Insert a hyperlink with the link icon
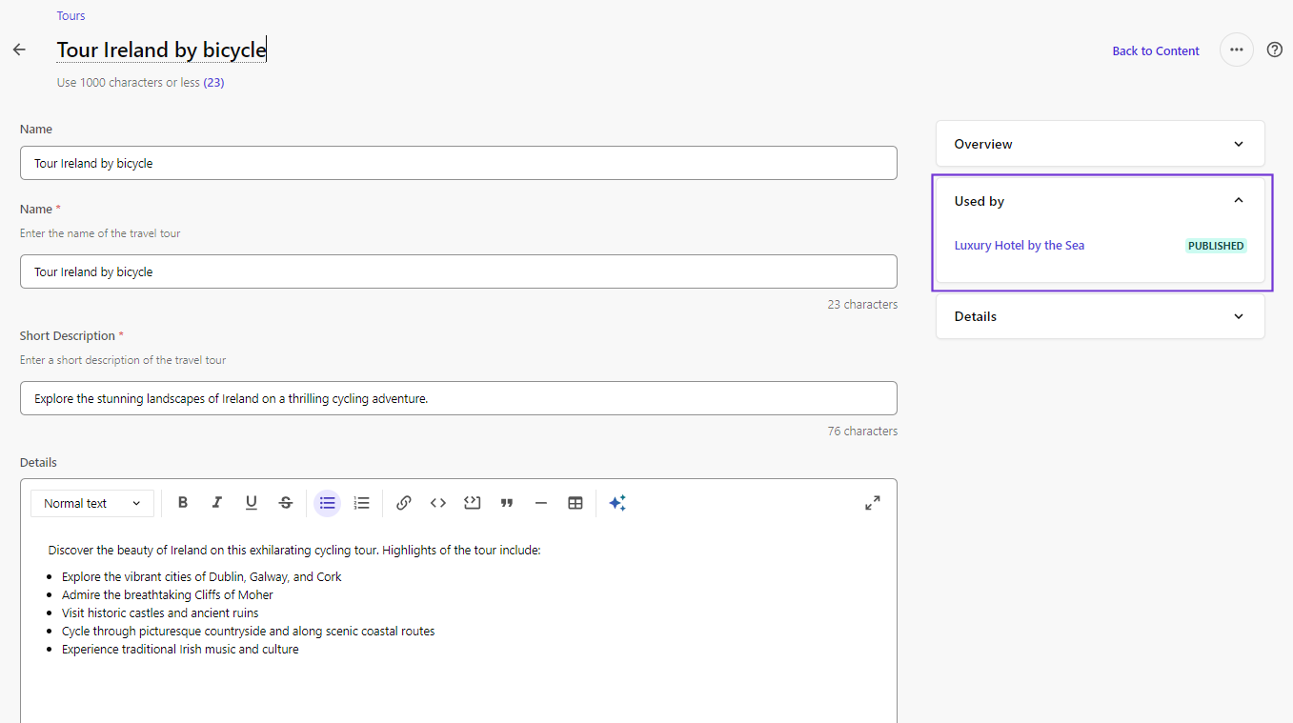The image size is (1293, 723). [404, 503]
